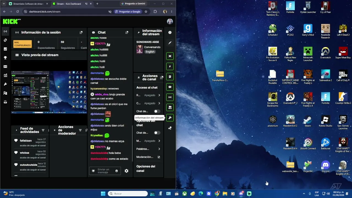
Task: Select the Hytale Launcher desktop icon
Action: tap(308, 7)
